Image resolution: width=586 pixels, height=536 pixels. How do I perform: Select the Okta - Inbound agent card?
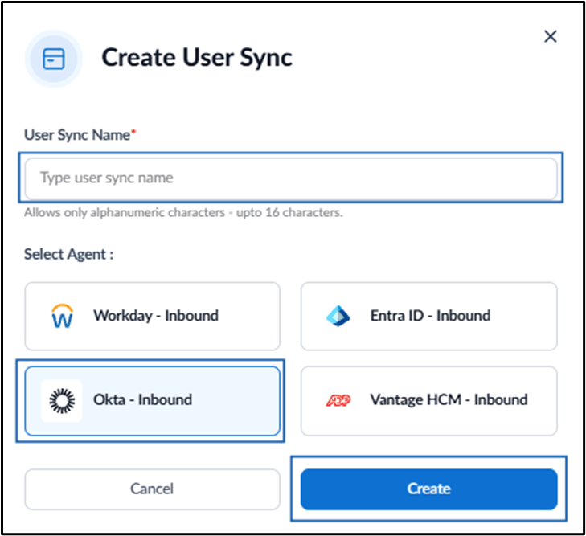152,400
